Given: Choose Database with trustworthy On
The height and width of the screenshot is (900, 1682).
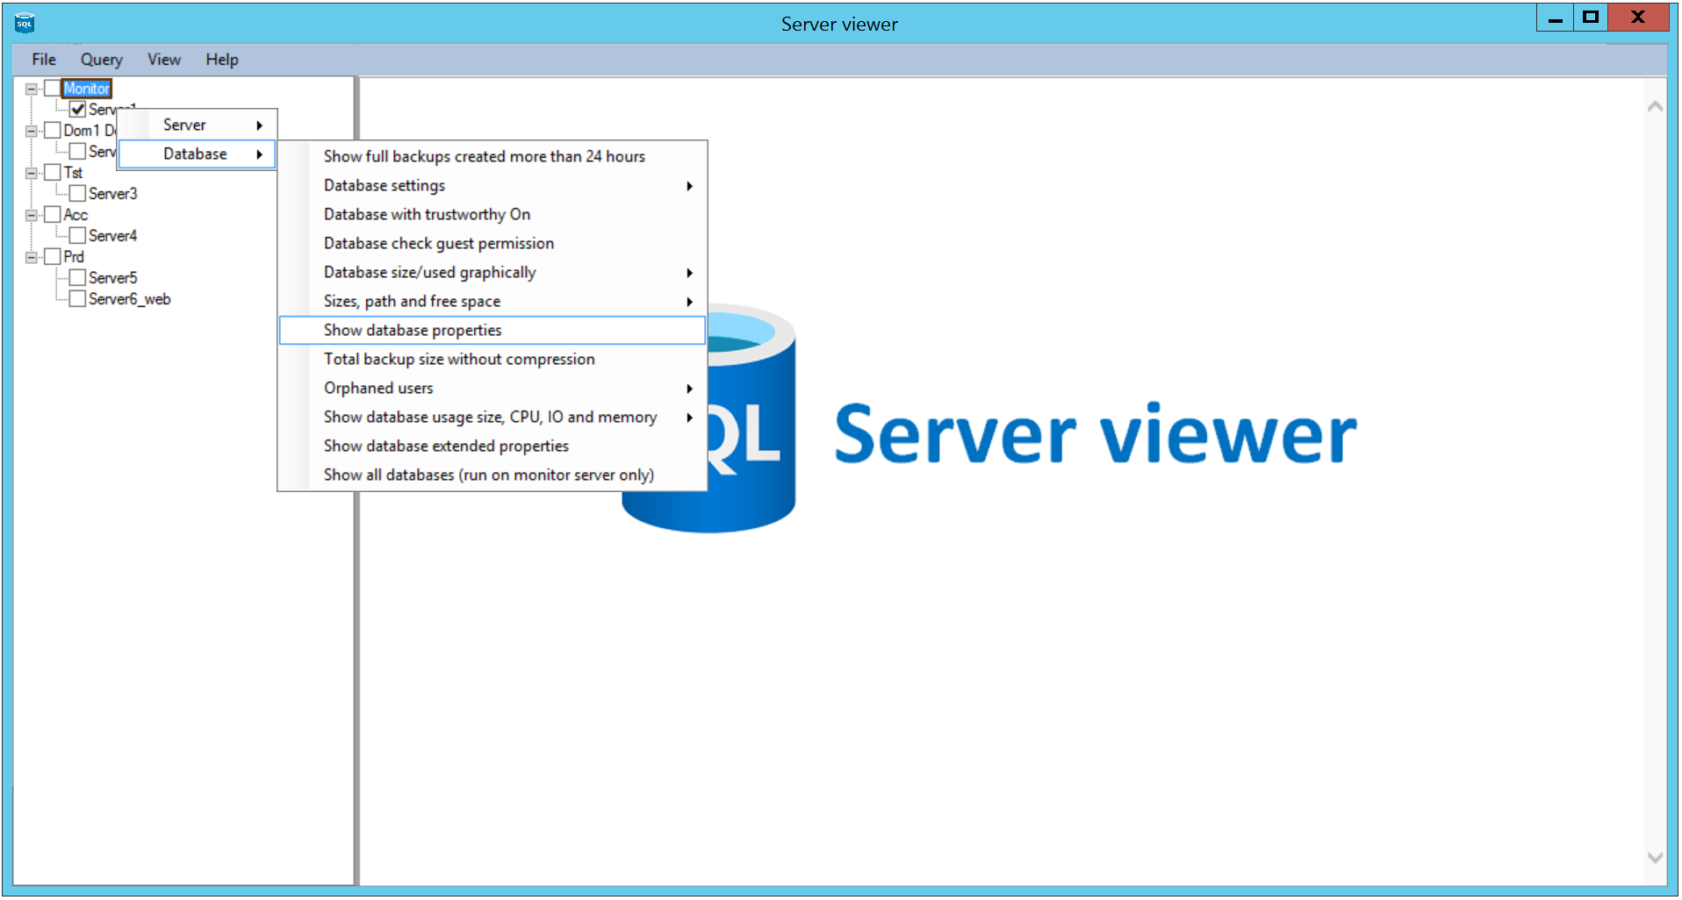Looking at the screenshot, I should [x=427, y=215].
